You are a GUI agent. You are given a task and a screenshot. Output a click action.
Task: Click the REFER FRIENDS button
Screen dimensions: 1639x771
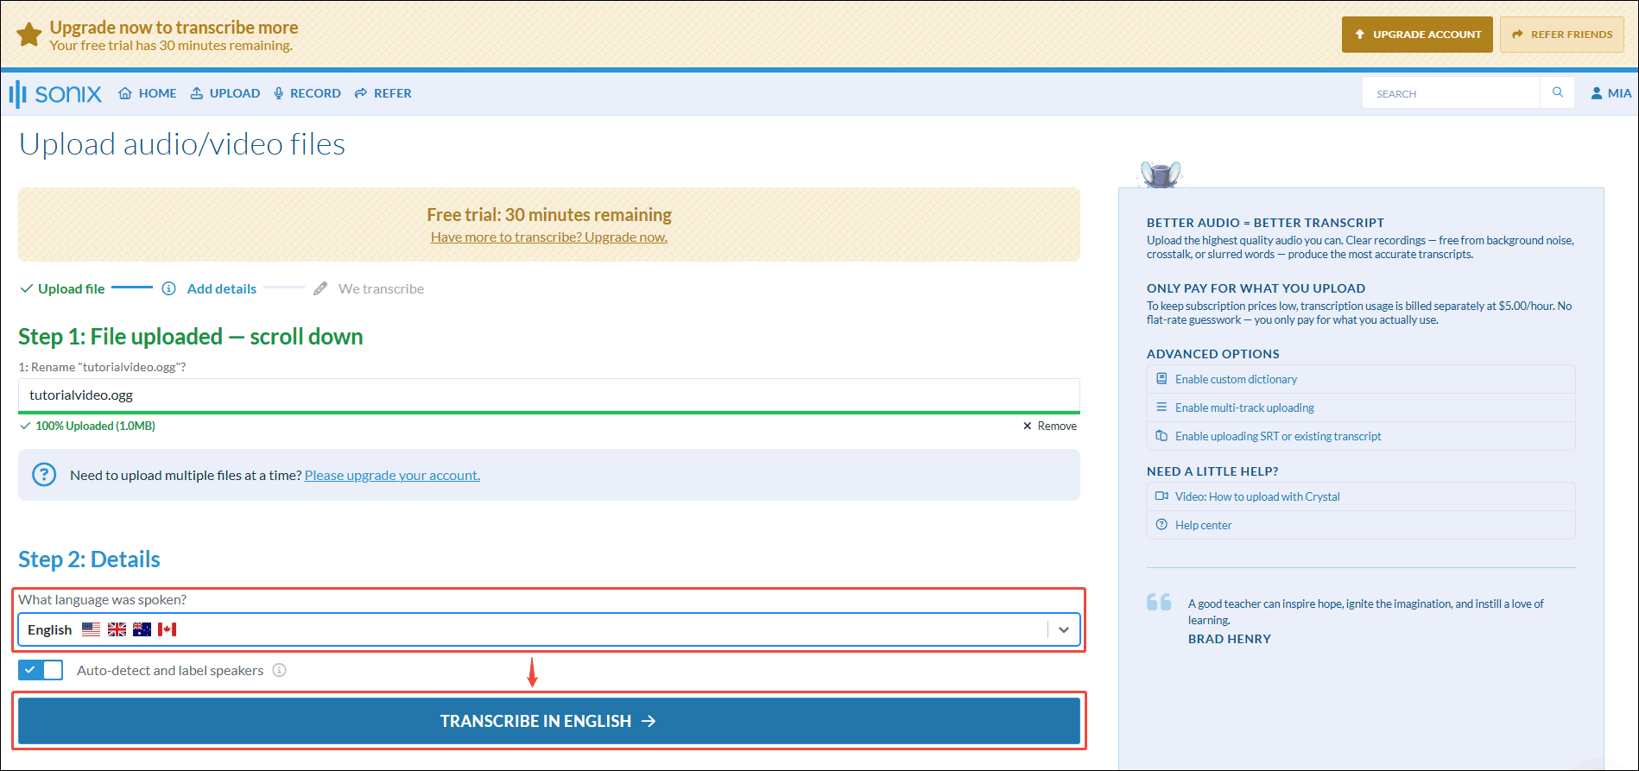(1562, 35)
